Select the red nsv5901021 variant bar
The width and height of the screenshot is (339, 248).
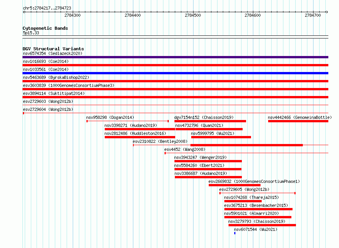pyautogui.click(x=258, y=217)
